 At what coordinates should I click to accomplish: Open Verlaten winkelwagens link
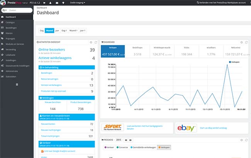[51, 85]
